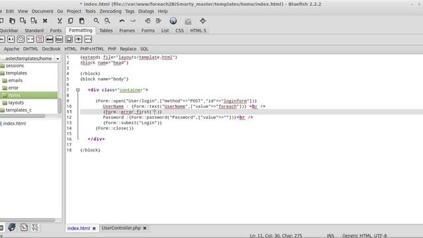Switch to the CSS toolbar tab
Viewport: 423px width, 238px height.
179,30
